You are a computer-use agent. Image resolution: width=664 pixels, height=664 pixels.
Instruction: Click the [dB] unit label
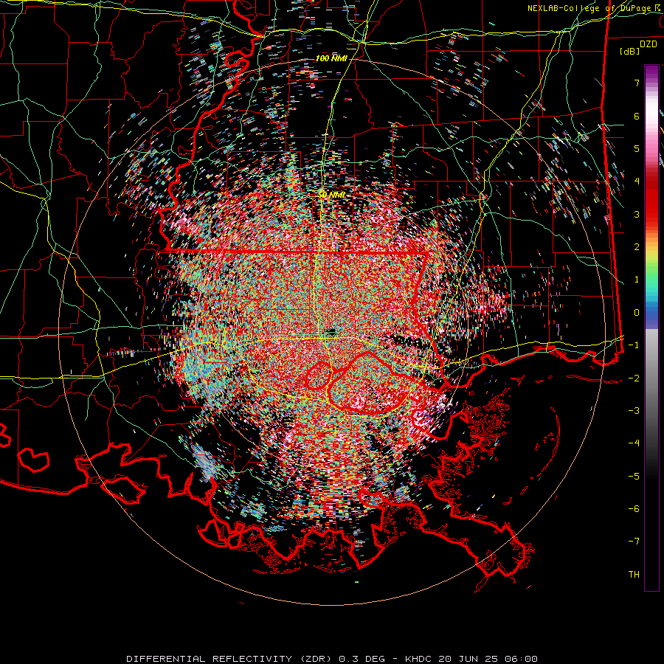(630, 51)
